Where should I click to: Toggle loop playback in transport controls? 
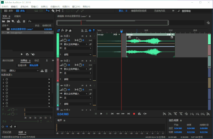pyautogui.click(x=139, y=114)
